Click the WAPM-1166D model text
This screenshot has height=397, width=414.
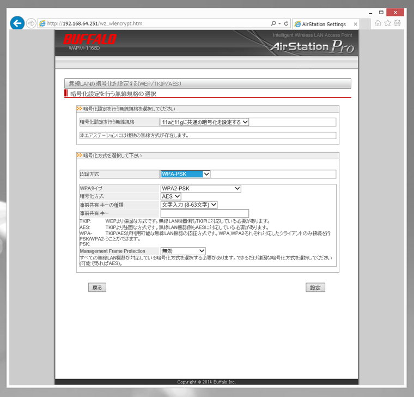coord(84,48)
